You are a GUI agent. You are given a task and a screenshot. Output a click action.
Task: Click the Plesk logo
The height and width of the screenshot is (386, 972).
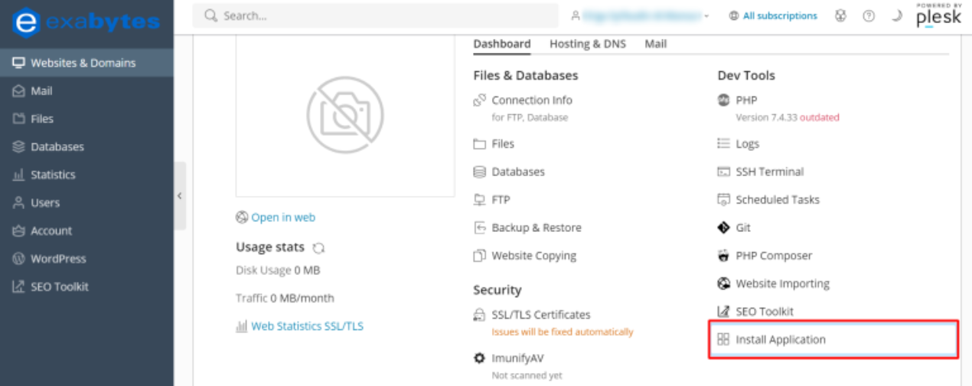coord(938,16)
